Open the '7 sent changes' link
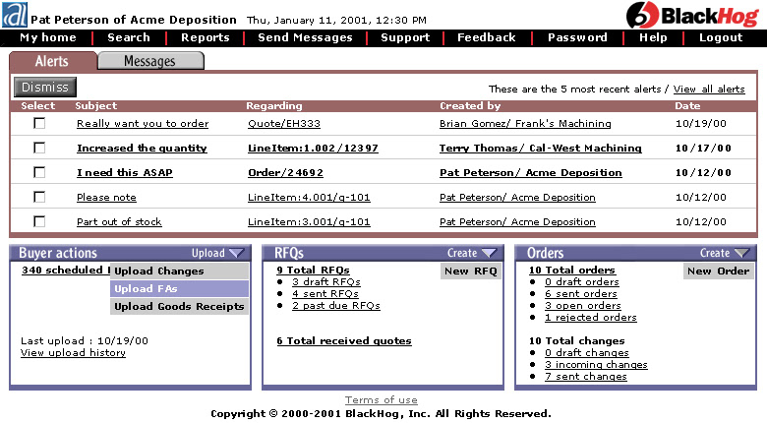Viewport: 767px width, 423px height. pyautogui.click(x=585, y=377)
